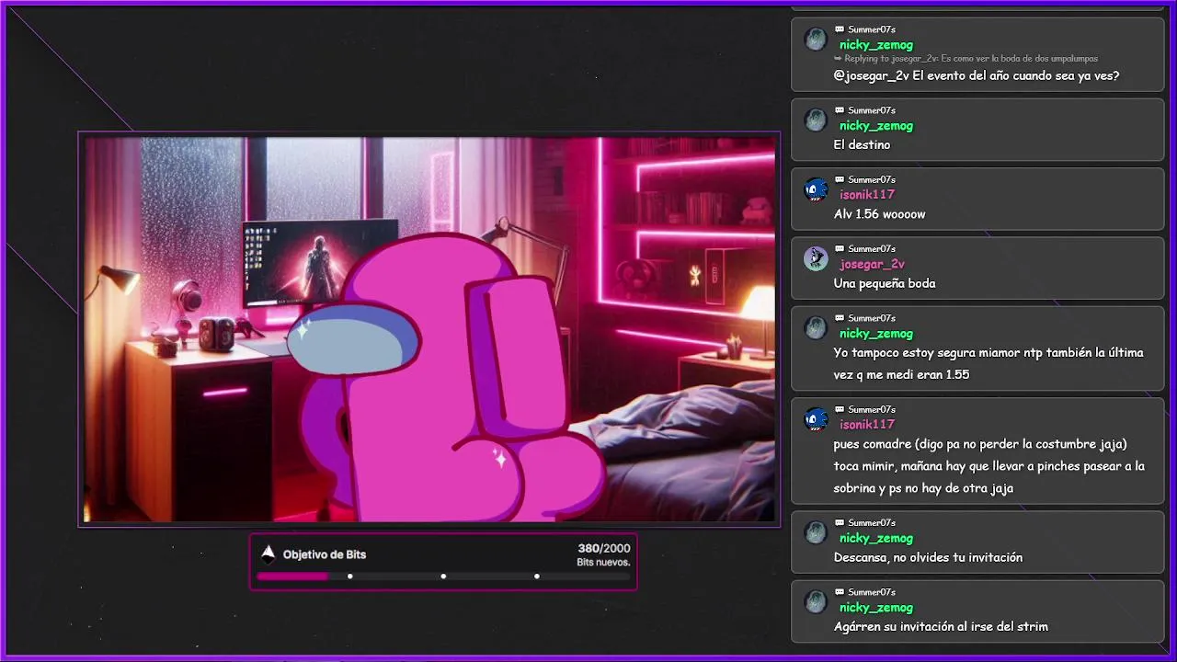Click nicky_zemog's avatar on the "Yo tampoco estoy segura" message
Viewport: 1177px width, 662px height.
pyautogui.click(x=816, y=328)
